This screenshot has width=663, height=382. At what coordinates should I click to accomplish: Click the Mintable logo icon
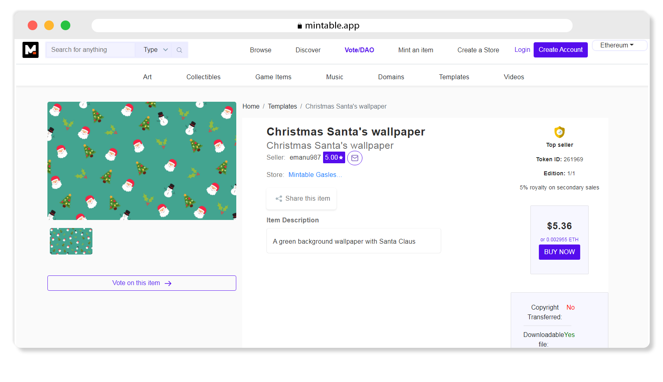click(31, 50)
